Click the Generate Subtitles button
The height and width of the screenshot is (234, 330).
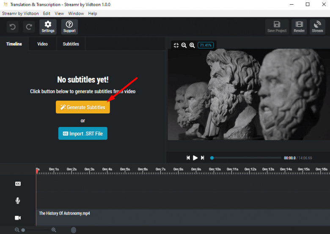[x=83, y=107]
